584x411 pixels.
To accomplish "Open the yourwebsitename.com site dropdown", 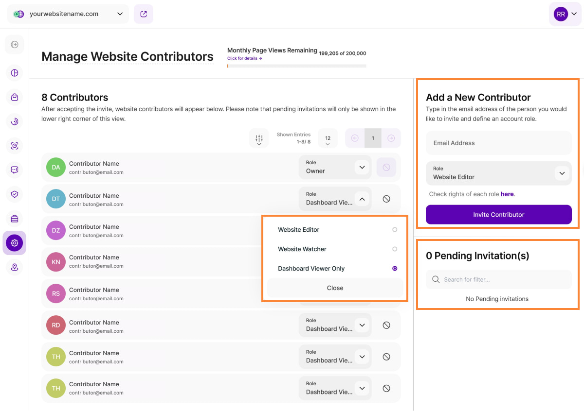I will tap(68, 14).
